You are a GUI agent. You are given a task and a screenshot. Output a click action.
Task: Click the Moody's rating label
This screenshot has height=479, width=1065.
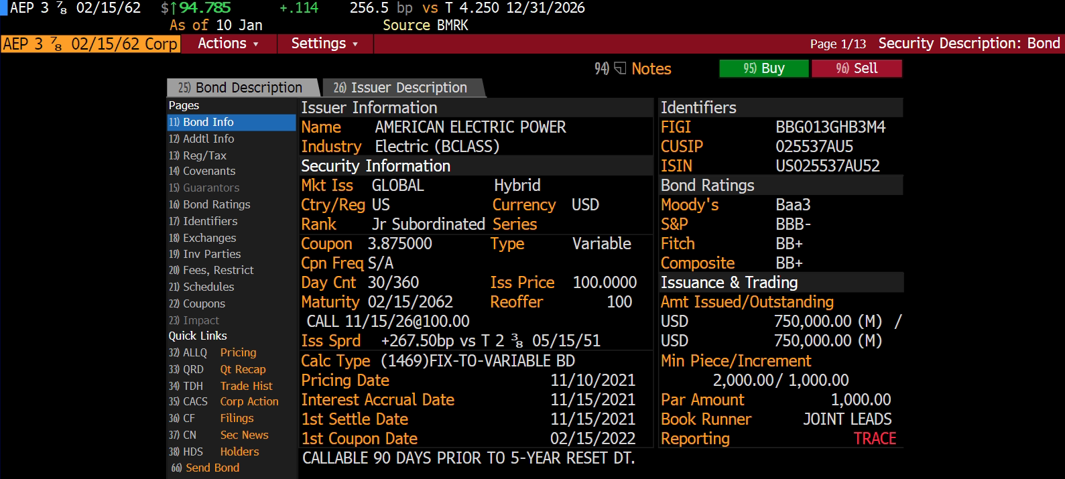690,204
